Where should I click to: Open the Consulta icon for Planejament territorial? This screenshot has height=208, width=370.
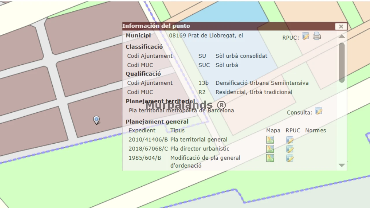point(319,111)
